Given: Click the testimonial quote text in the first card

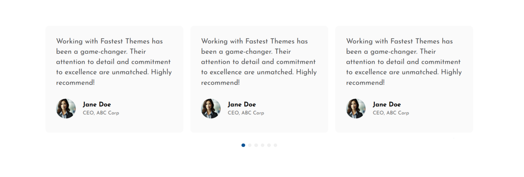Looking at the screenshot, I should (114, 62).
